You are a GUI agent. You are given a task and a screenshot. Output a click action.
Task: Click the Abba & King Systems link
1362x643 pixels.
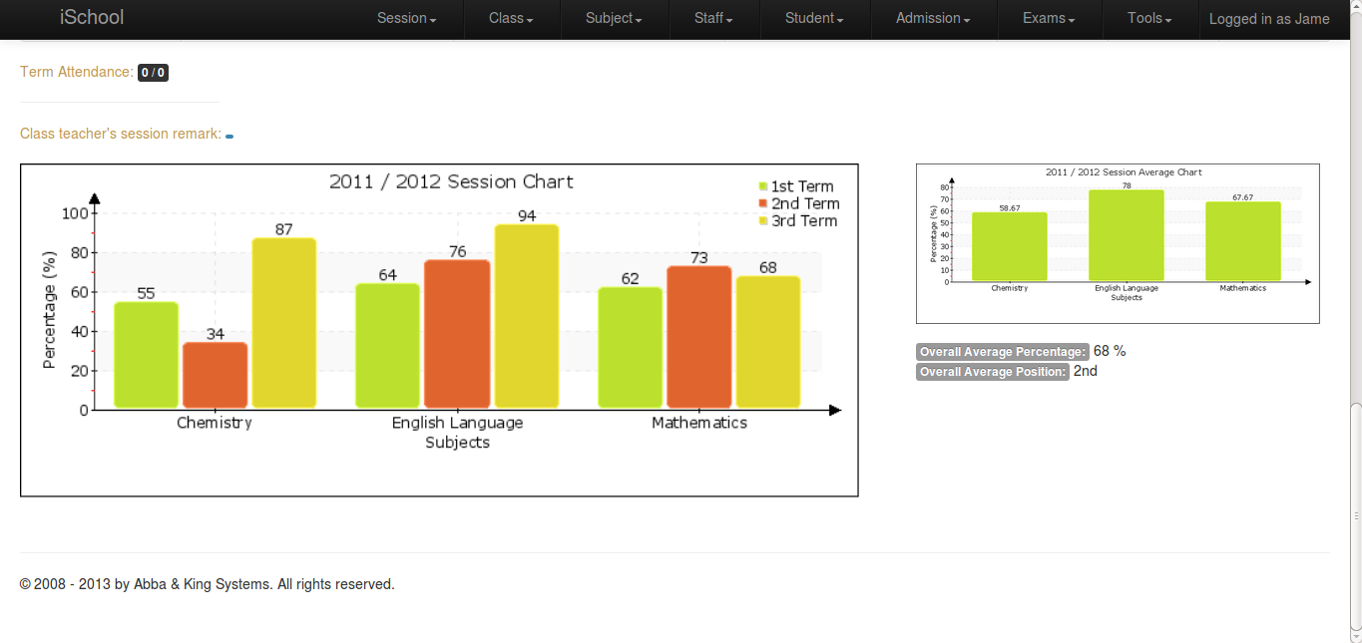coord(201,583)
